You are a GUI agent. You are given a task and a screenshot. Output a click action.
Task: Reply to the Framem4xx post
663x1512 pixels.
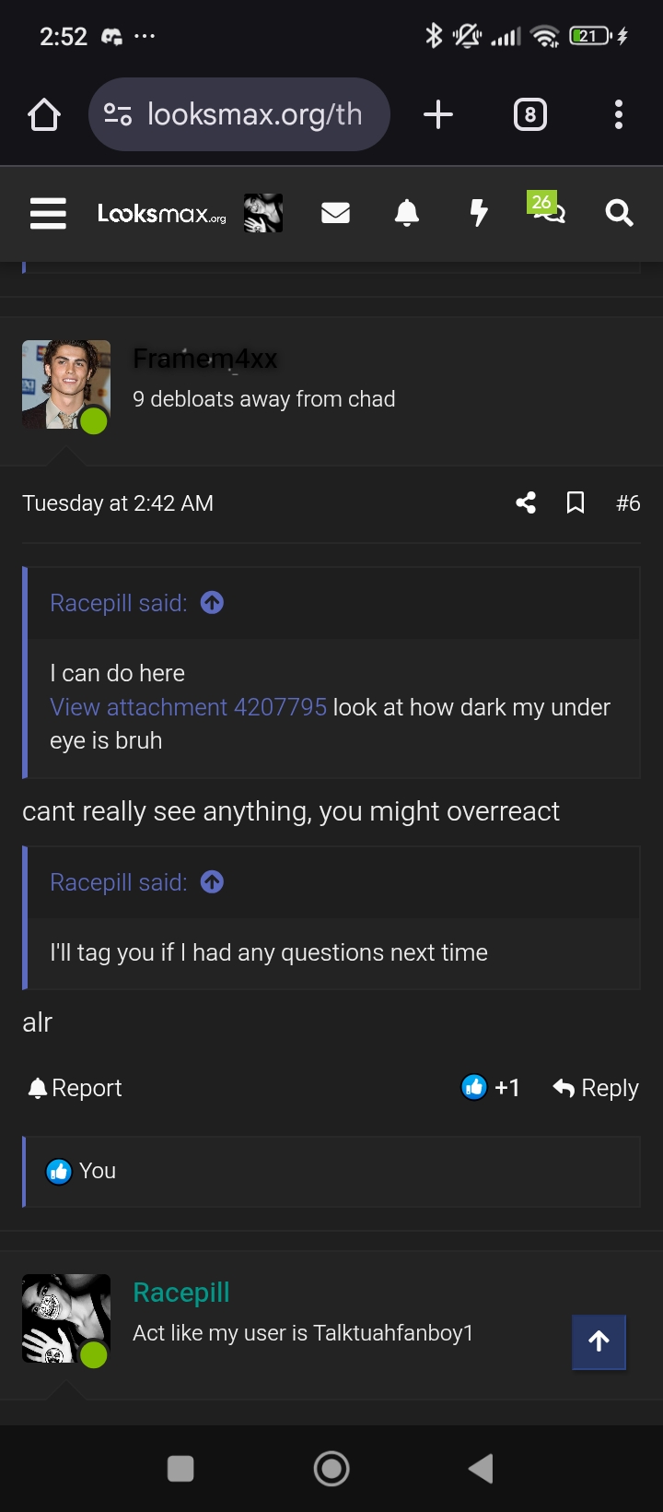coord(596,1088)
